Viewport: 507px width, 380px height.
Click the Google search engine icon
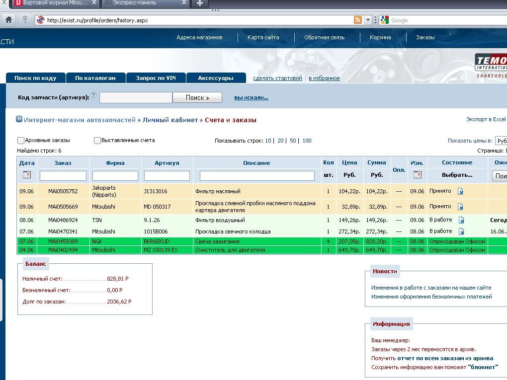click(x=384, y=20)
